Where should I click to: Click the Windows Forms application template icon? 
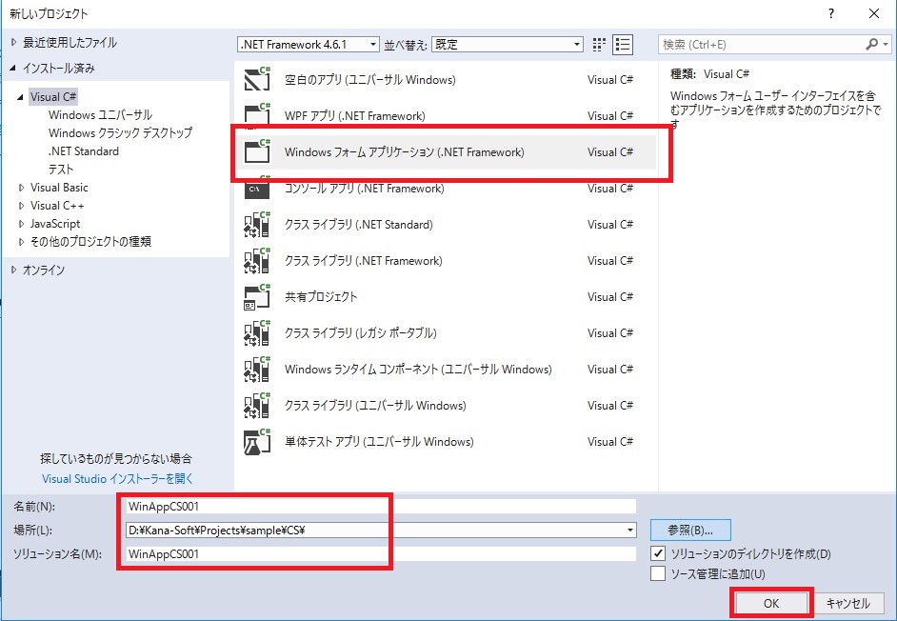pos(257,151)
